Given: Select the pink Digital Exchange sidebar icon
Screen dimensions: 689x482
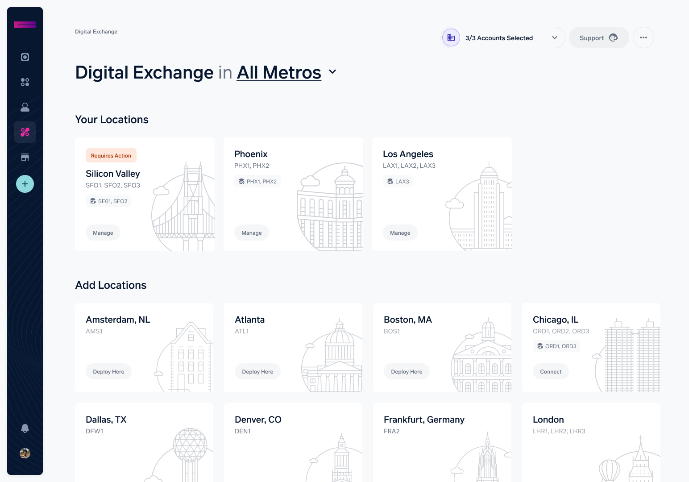Looking at the screenshot, I should [25, 132].
